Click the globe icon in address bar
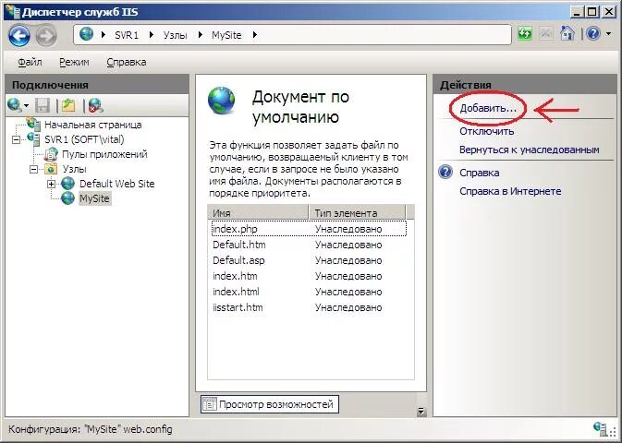Screen dimensions: 622x443 [x=86, y=34]
